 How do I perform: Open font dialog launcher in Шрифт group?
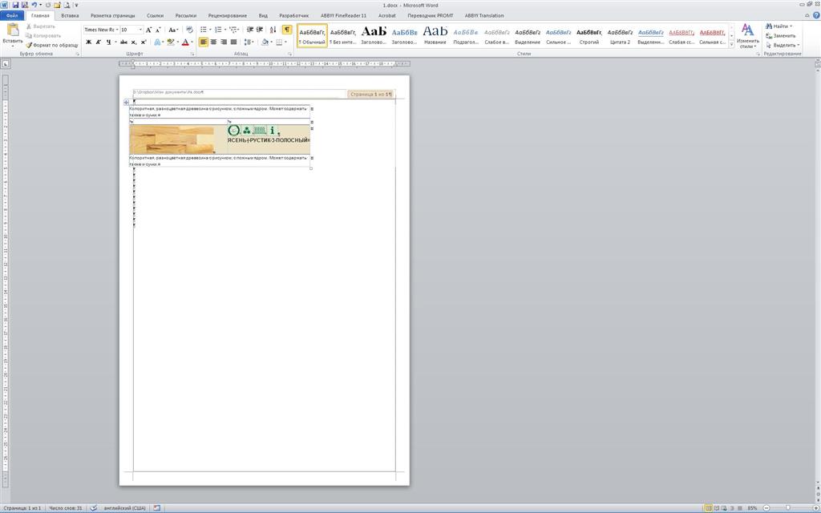pyautogui.click(x=192, y=54)
